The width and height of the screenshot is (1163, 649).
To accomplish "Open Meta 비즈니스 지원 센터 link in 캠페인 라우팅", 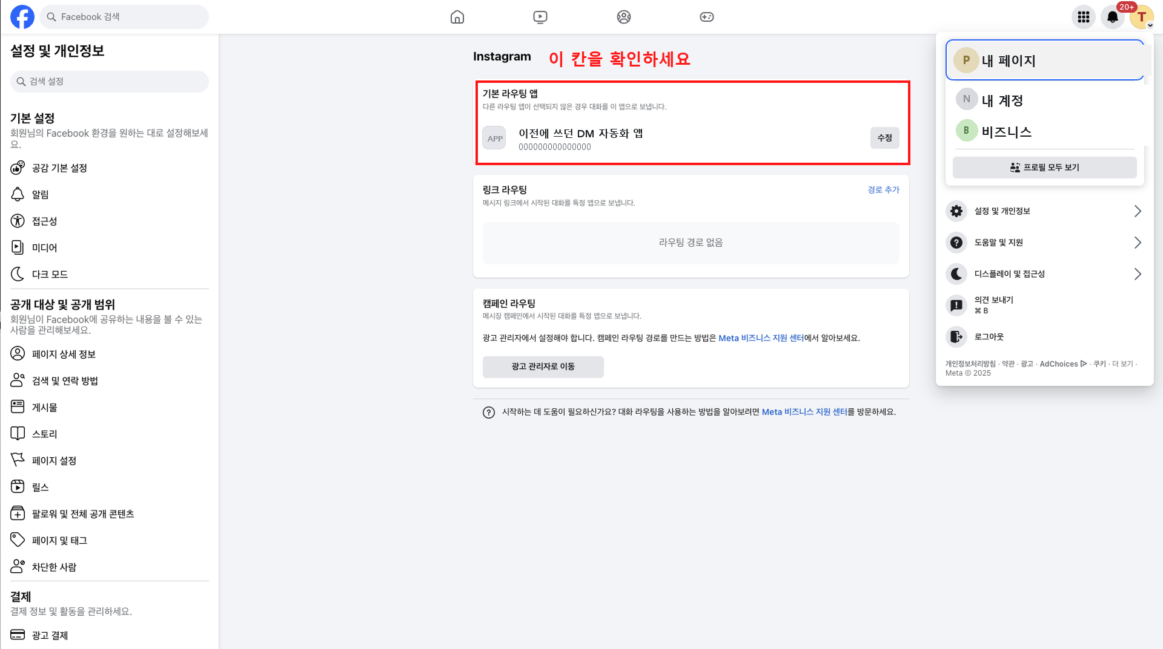I will (x=761, y=338).
